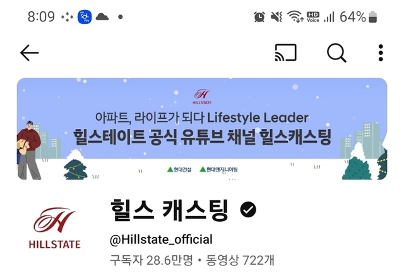The height and width of the screenshot is (278, 404).
Task: Tap the 현대엔지니어링 logo in the banner
Action: tap(219, 169)
